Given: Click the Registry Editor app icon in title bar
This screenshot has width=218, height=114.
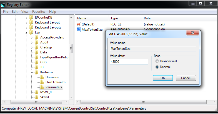Looking at the screenshot, I should [3, 5].
